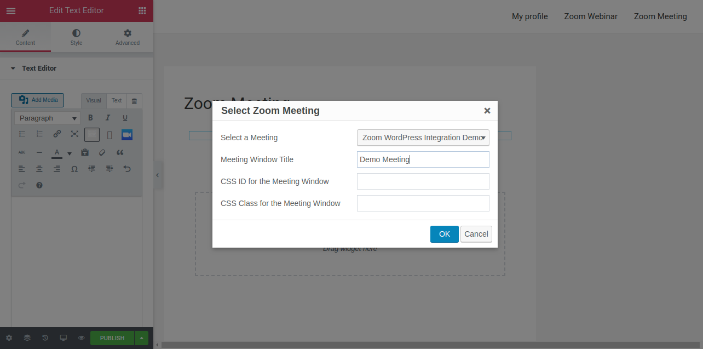Open page settings gear in footer
Viewport: 703px width, 349px height.
9,338
